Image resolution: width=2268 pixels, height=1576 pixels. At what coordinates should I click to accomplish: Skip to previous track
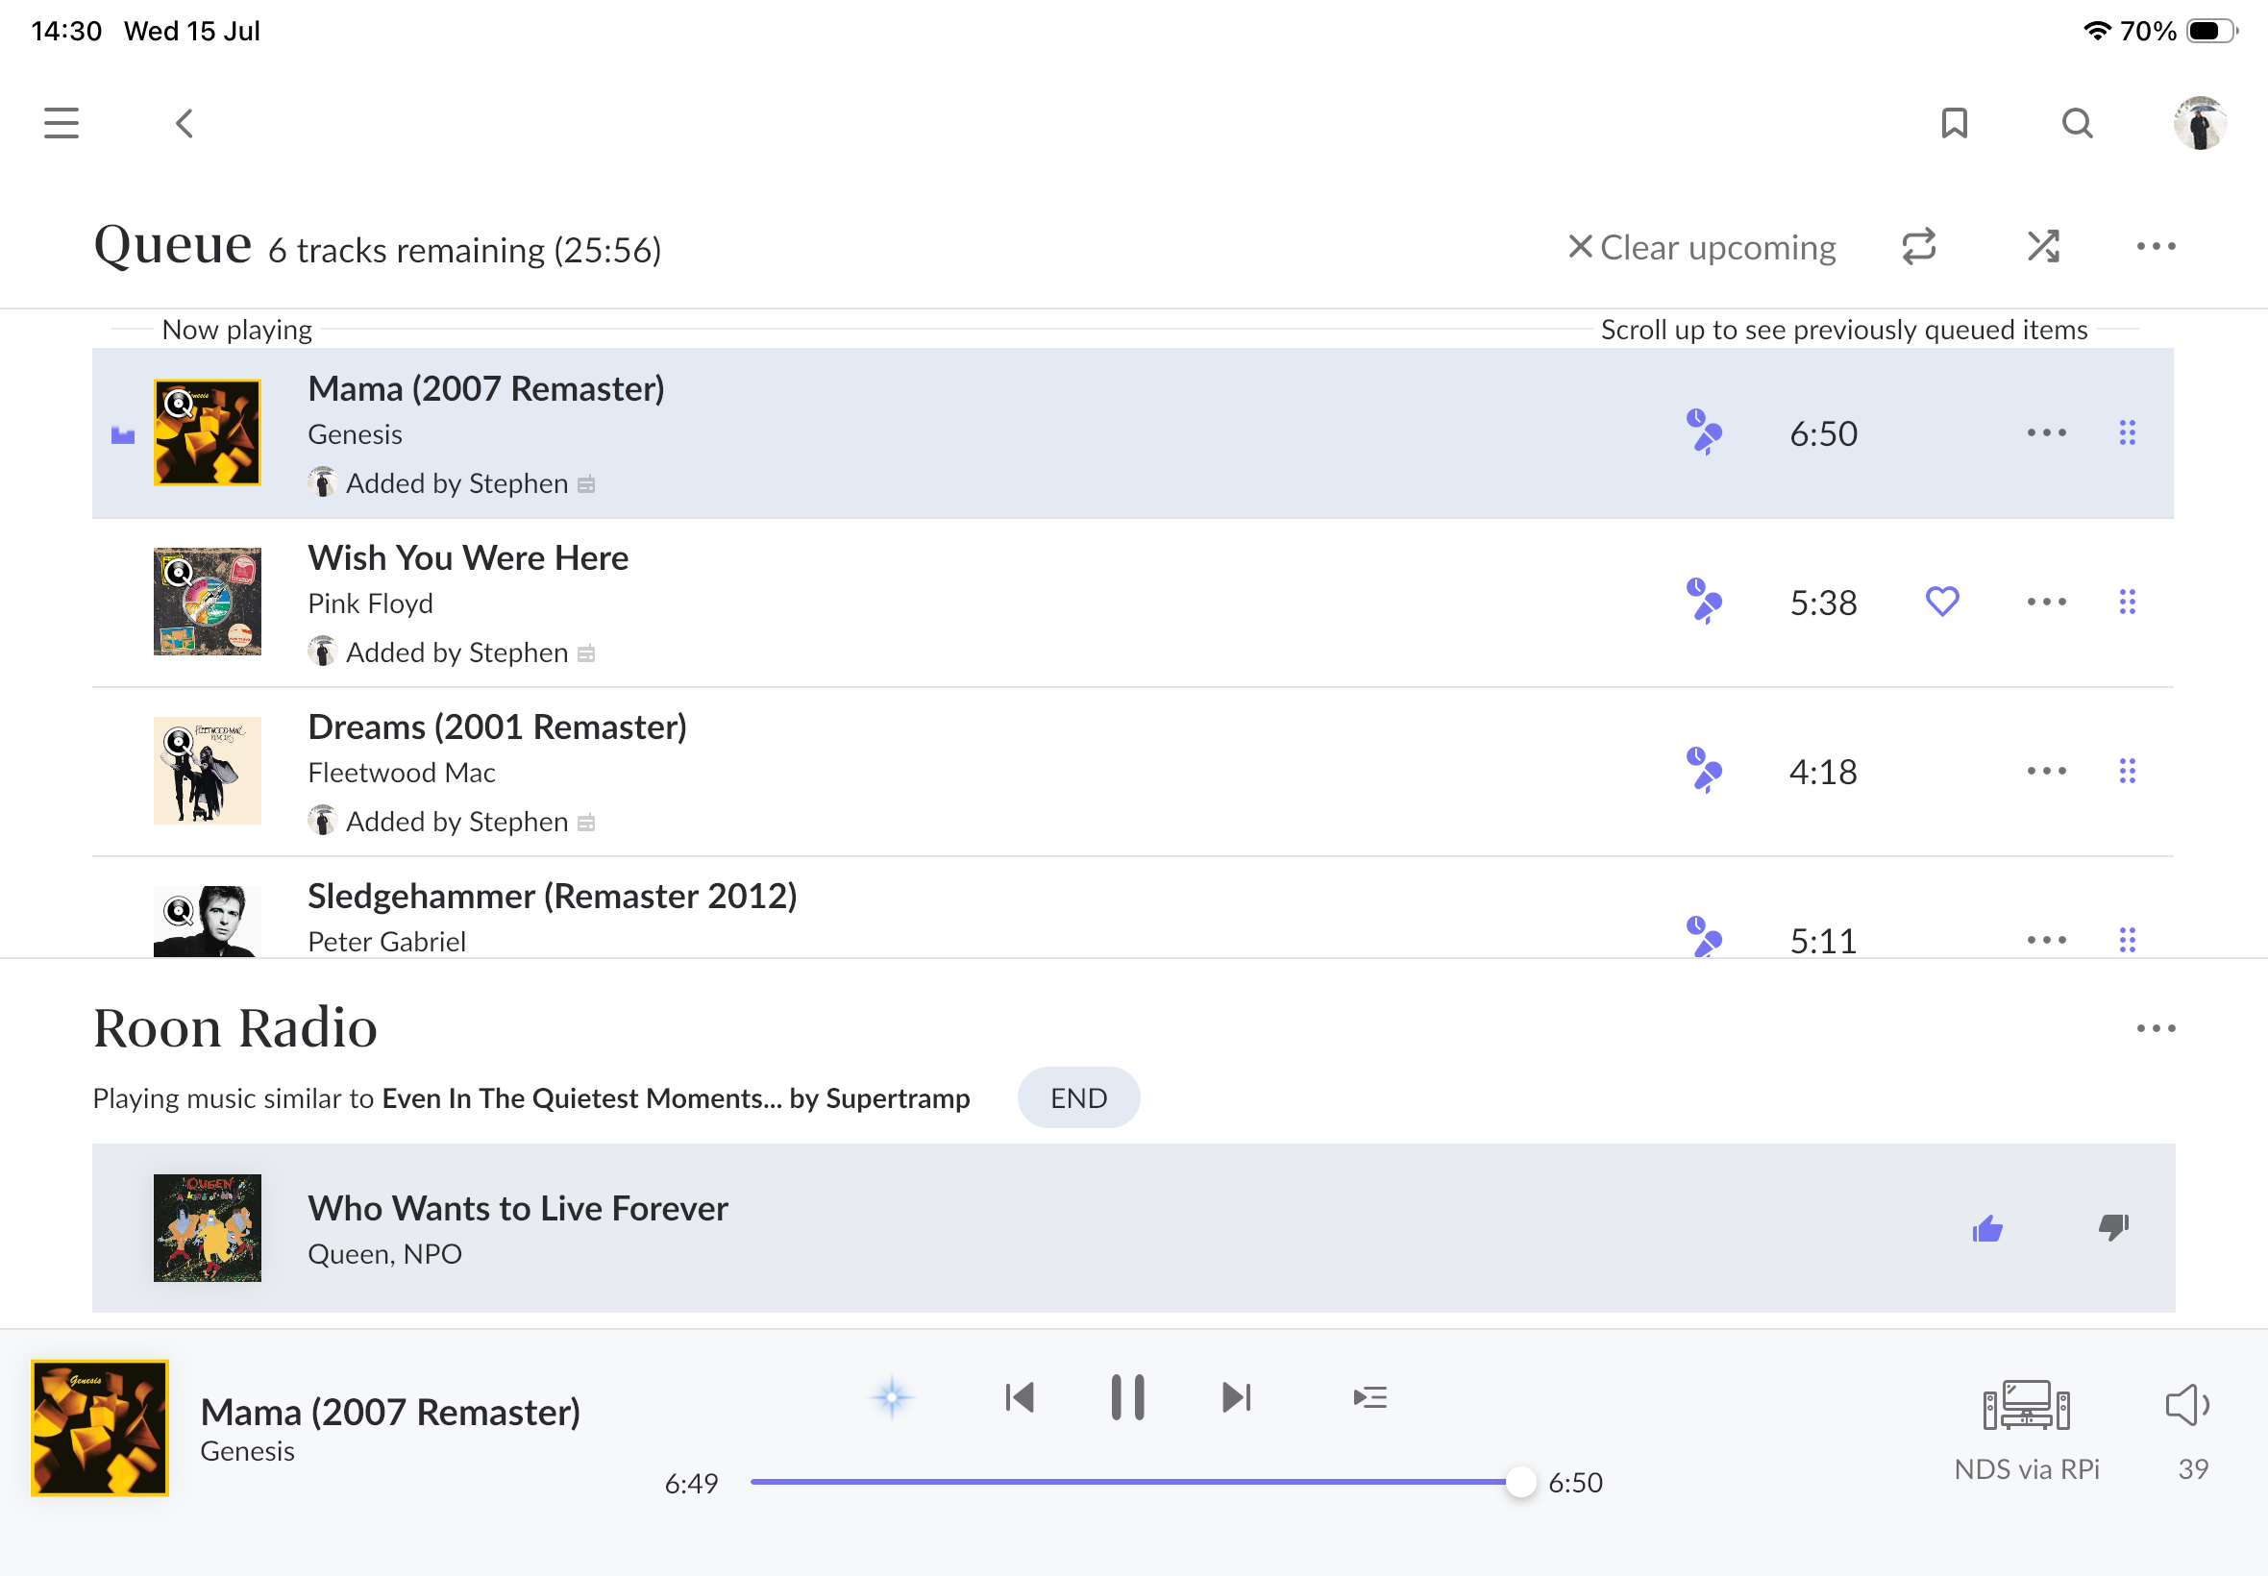(x=1019, y=1397)
